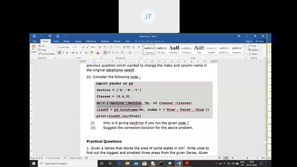
Task: Toggle Underline formatting
Action: [67, 52]
